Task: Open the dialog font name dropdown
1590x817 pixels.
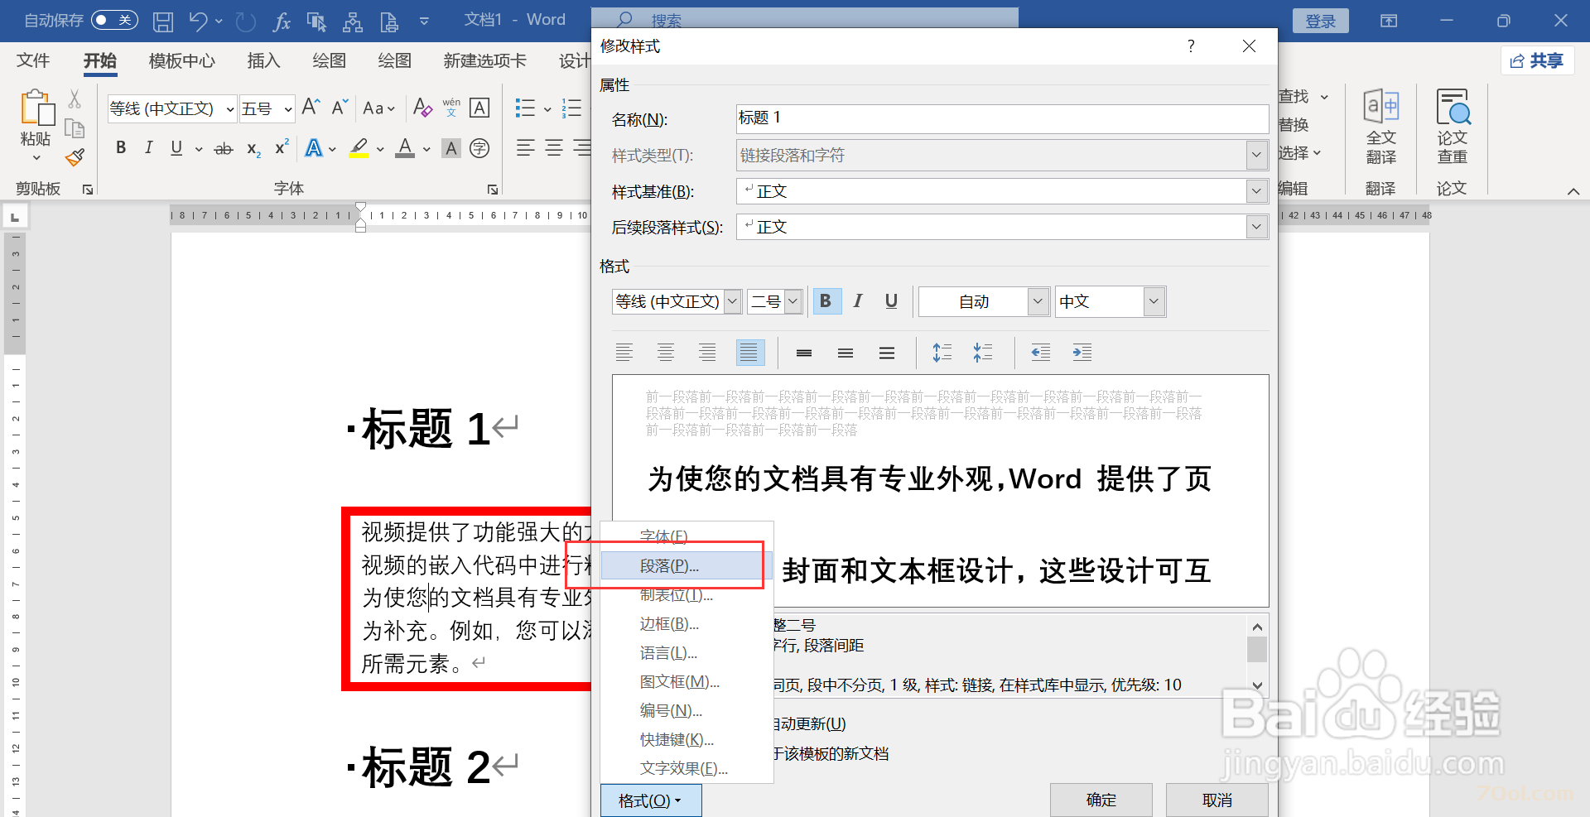Action: pyautogui.click(x=732, y=301)
